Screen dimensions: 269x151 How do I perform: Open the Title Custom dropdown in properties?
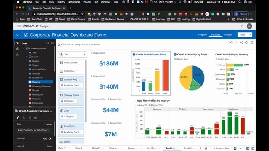point(48,125)
